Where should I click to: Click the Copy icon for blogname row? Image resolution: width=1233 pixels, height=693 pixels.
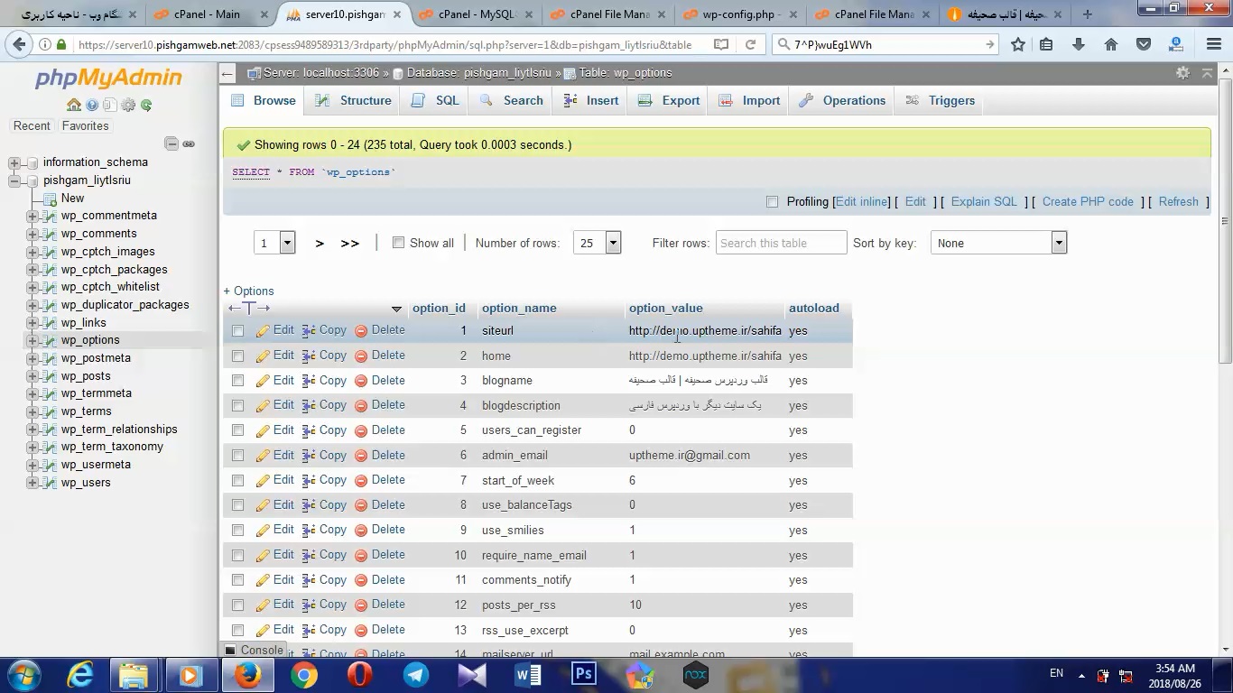[308, 381]
